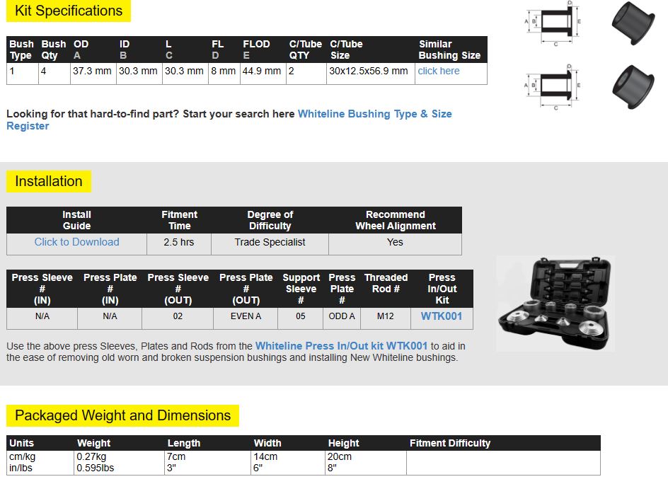Click the 'EVEN A' press plate cell

246,316
